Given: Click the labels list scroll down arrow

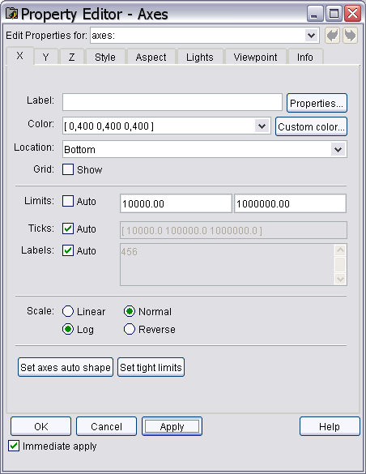Looking at the screenshot, I should 340,279.
